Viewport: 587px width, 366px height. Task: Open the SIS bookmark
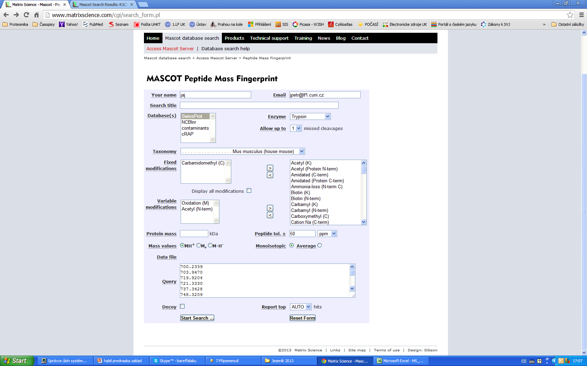[282, 24]
